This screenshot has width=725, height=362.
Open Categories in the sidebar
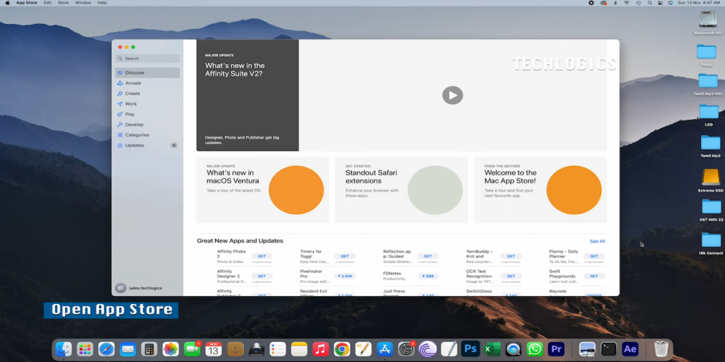[137, 135]
